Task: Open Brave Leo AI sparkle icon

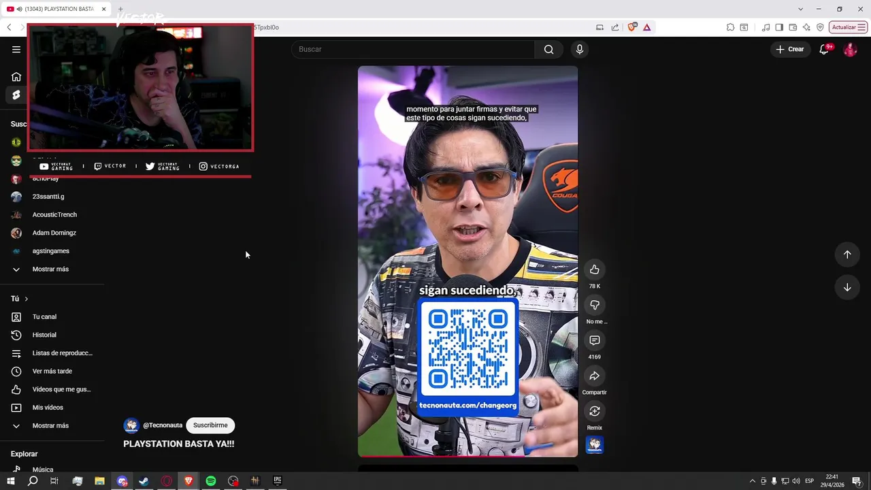Action: point(806,27)
